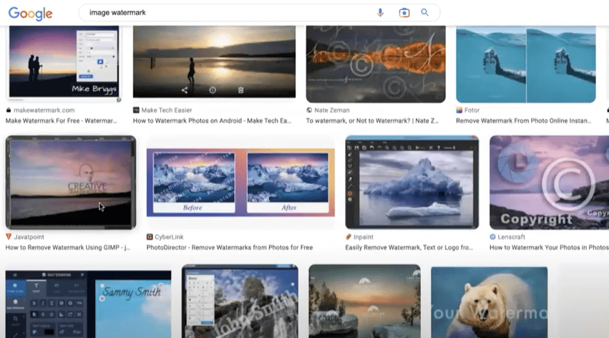Click the 'Make Tech Easier' source name

[x=167, y=110]
